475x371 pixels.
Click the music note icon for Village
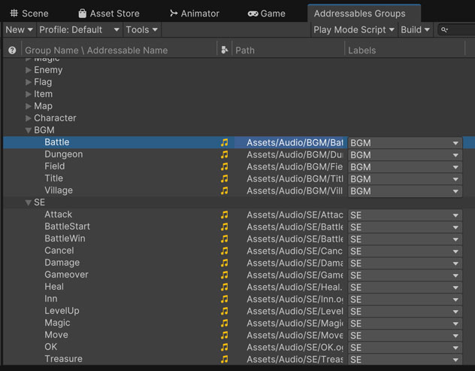[225, 191]
